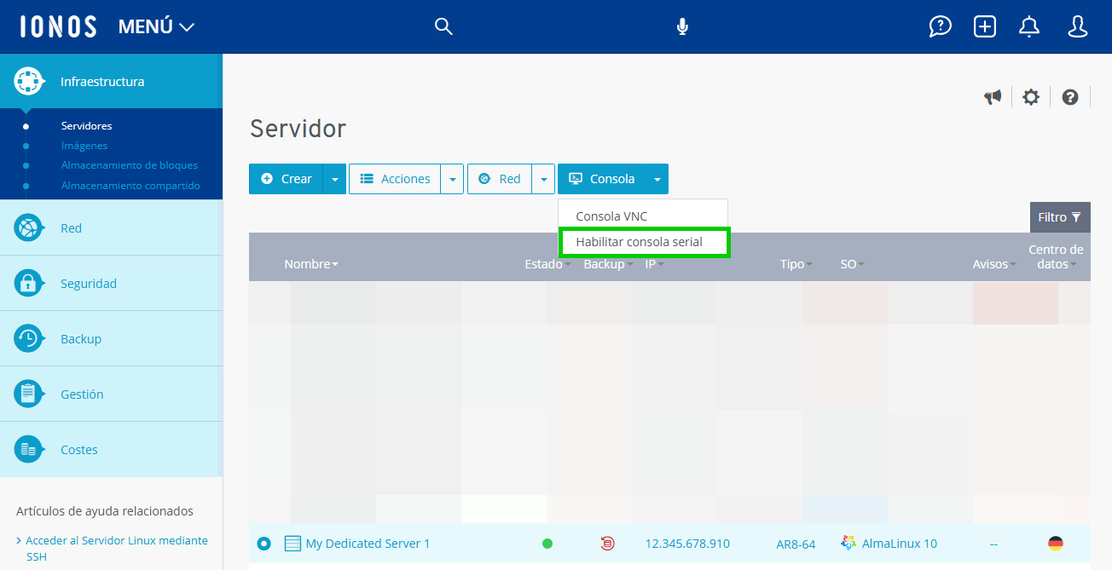Screen dimensions: 1112x570
Task: Click the help question mark in the top bar
Action: coord(940,26)
